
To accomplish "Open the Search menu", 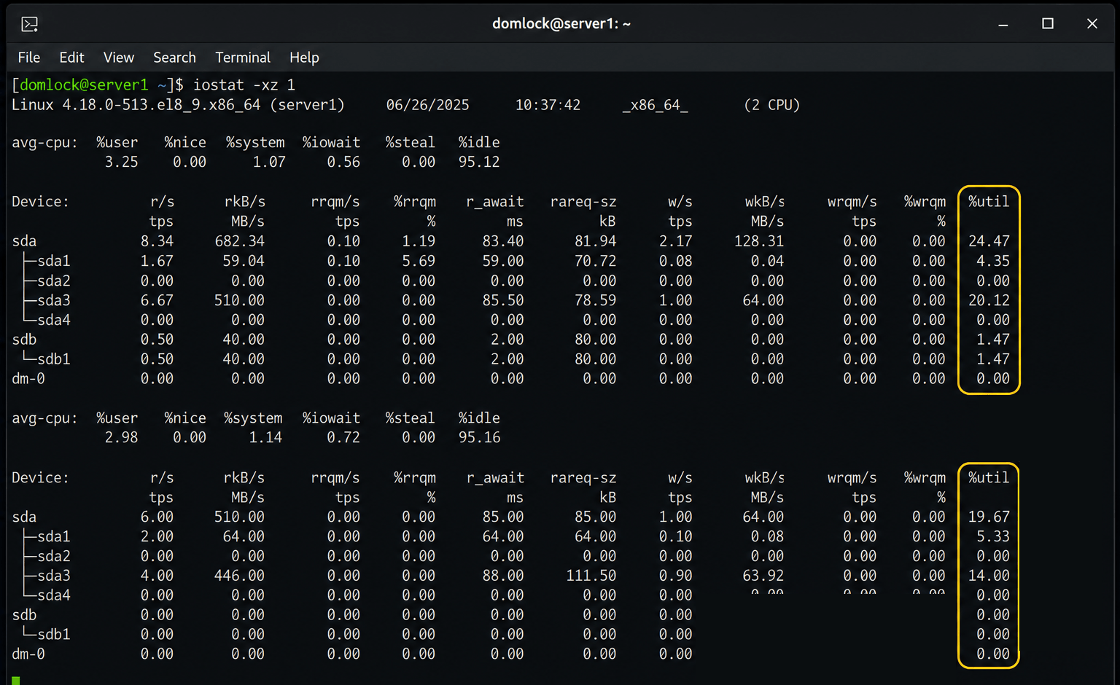I will point(174,58).
